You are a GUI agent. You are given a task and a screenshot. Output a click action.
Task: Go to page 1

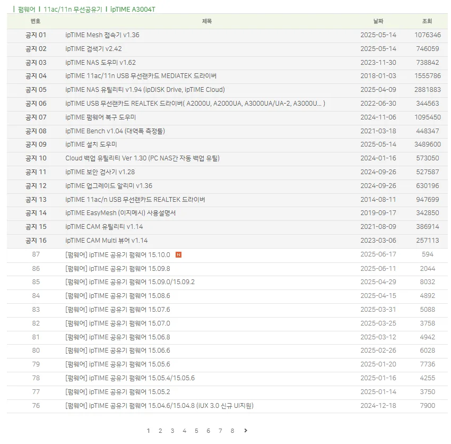click(x=149, y=431)
